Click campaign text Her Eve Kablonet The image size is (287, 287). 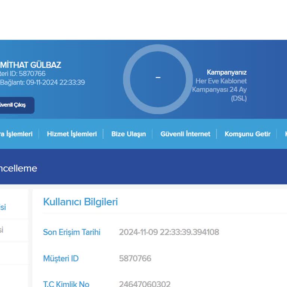[221, 81]
